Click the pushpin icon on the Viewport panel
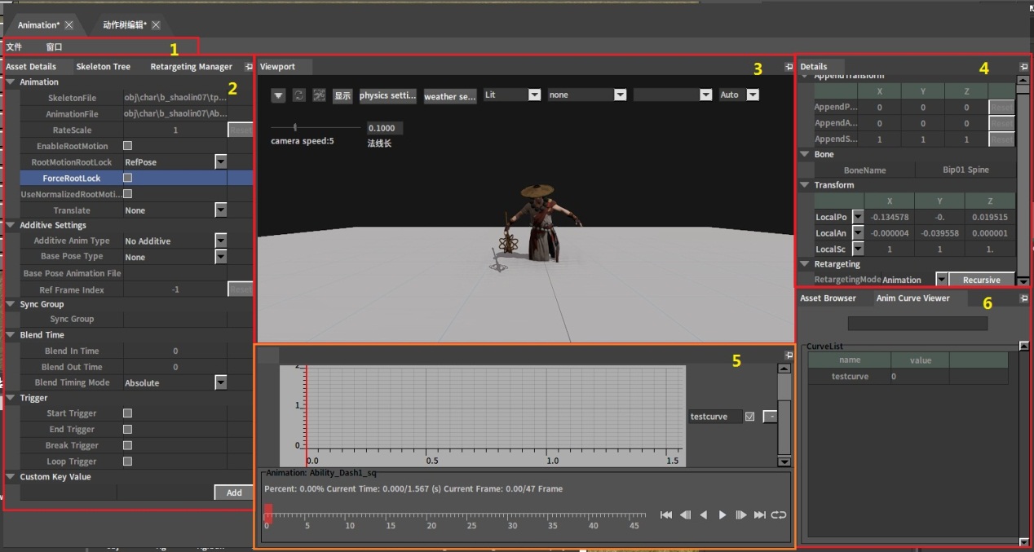Viewport: 1034px width, 552px height. coord(788,66)
